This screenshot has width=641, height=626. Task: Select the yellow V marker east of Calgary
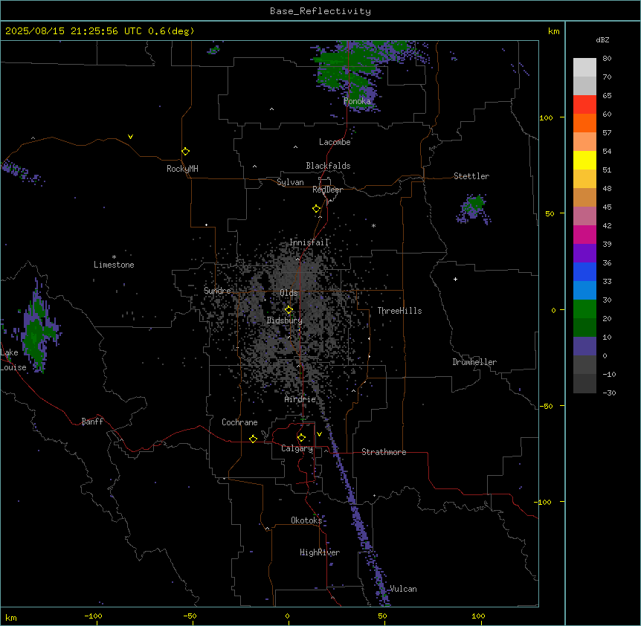tap(319, 434)
